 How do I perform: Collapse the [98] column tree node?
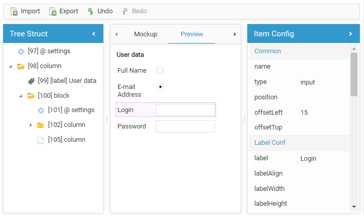click(x=11, y=66)
